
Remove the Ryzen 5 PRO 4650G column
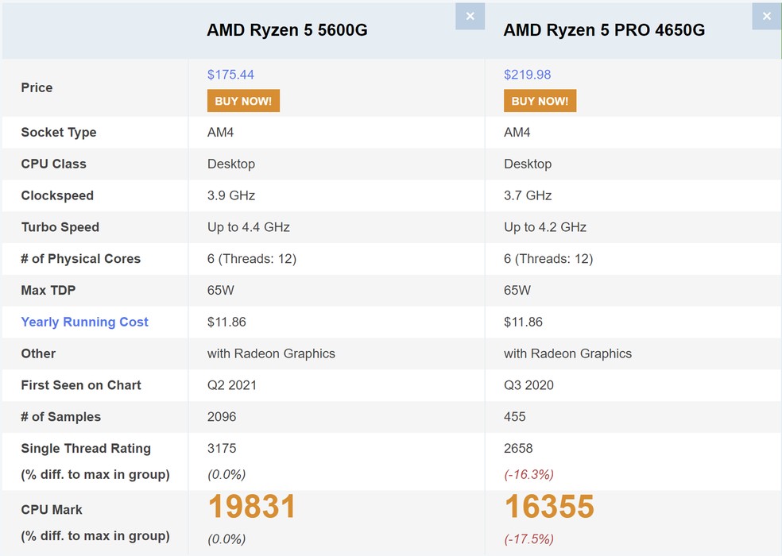pos(766,17)
